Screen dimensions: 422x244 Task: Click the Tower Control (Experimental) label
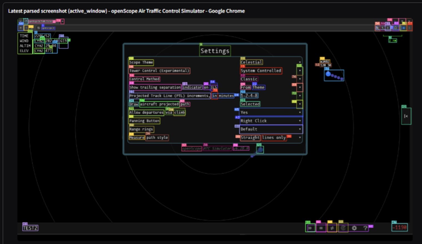click(x=159, y=71)
